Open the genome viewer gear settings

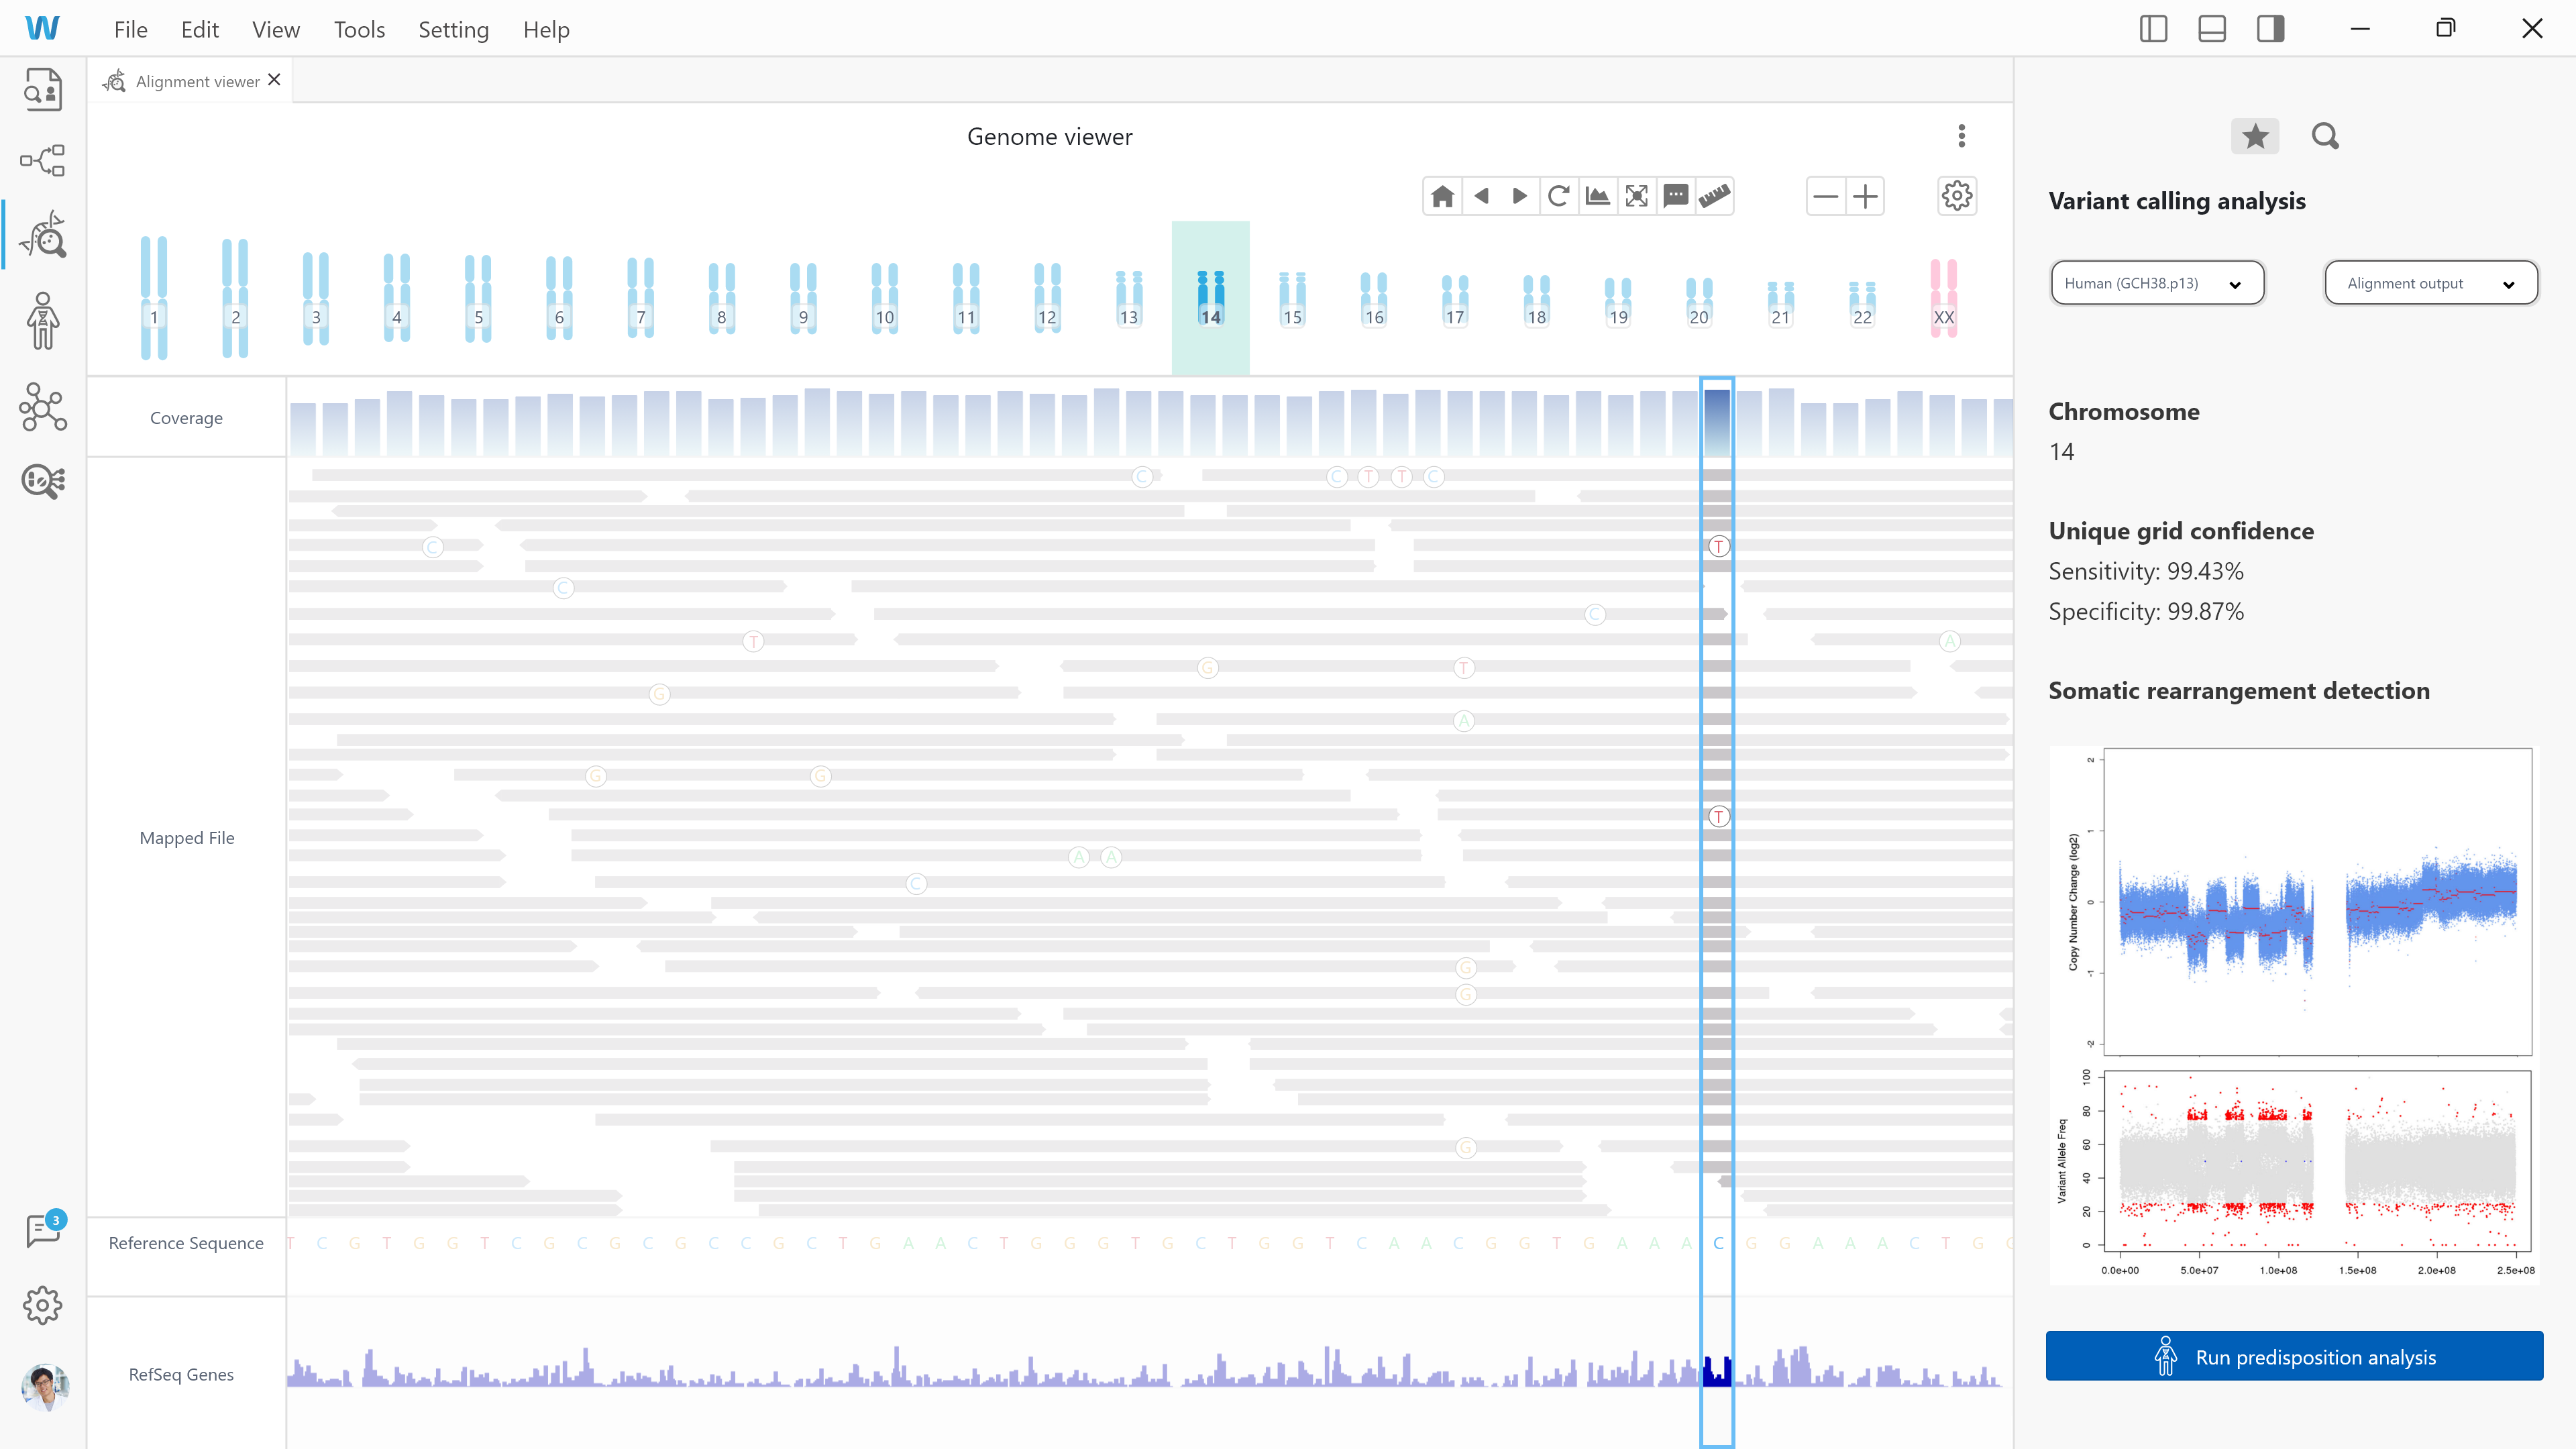pyautogui.click(x=1956, y=196)
